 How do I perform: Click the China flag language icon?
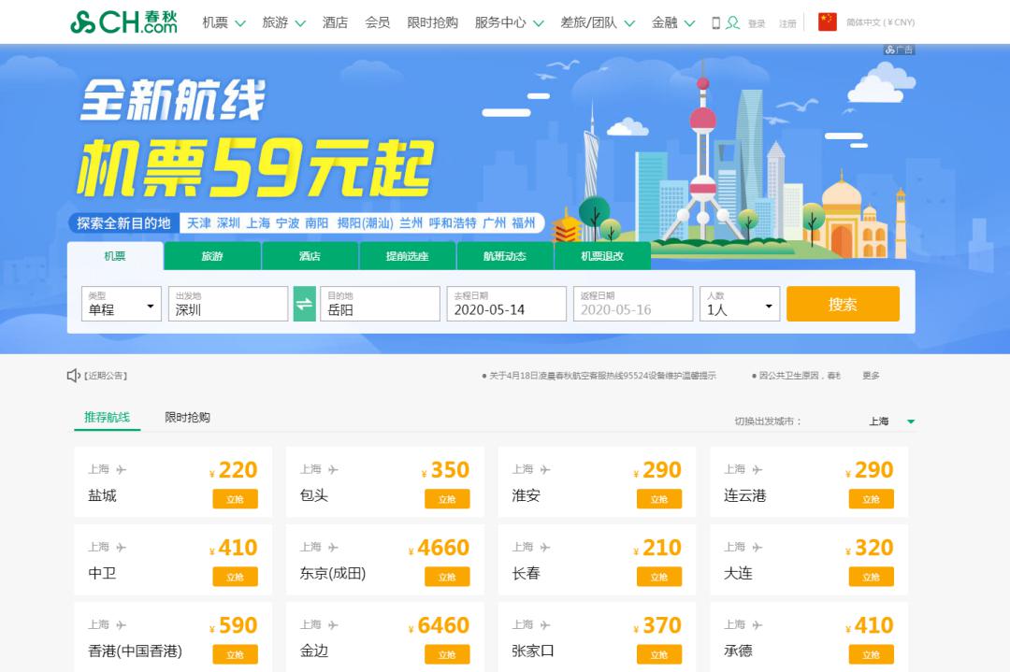click(x=827, y=21)
